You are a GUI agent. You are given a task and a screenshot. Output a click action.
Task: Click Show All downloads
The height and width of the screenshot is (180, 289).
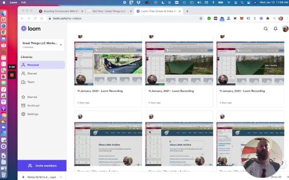[x=276, y=177]
